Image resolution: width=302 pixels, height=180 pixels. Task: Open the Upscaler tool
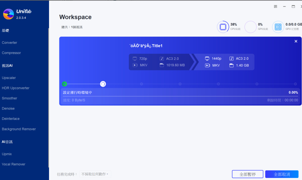9,78
